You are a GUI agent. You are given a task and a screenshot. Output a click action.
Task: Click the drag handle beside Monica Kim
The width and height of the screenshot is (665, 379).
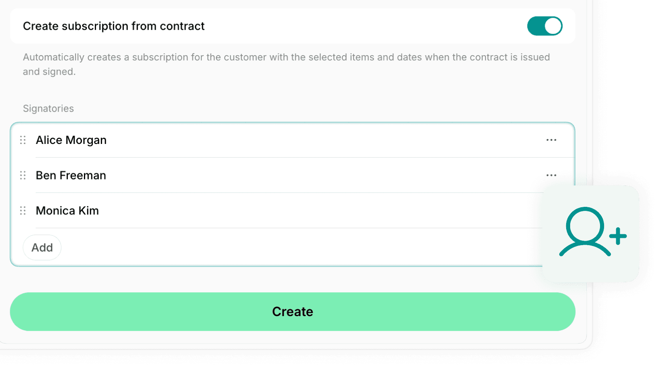(23, 210)
